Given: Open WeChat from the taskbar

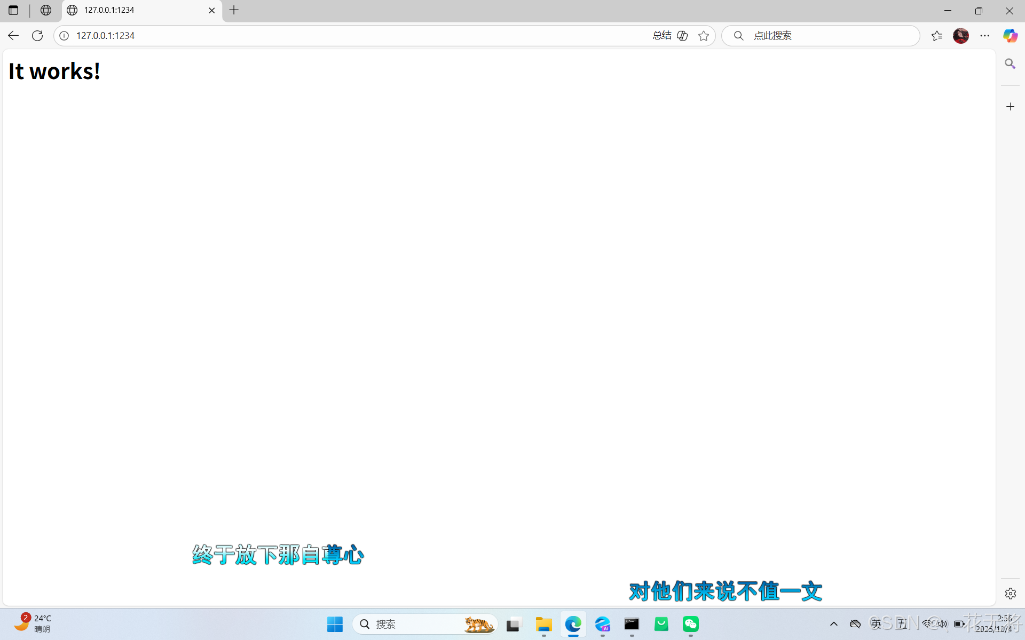Looking at the screenshot, I should (x=690, y=624).
